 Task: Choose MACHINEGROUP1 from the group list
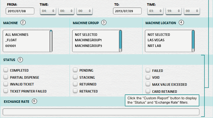point(88,40)
